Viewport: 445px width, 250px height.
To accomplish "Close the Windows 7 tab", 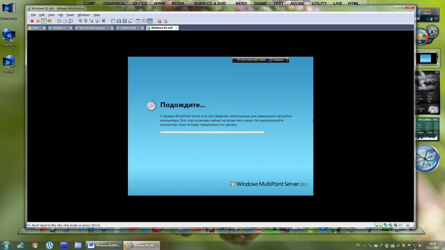I will (71, 28).
